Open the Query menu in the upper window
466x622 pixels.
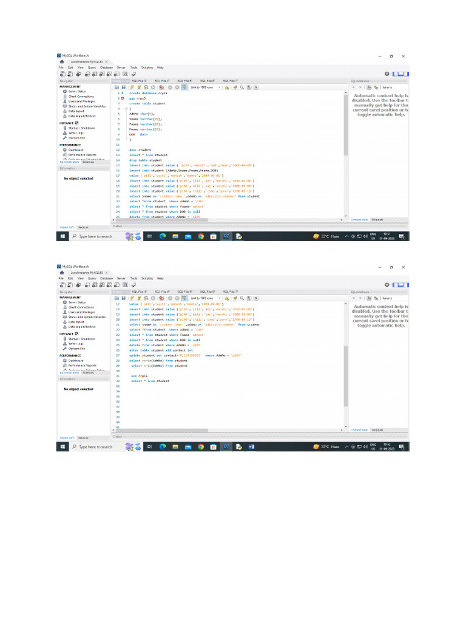pyautogui.click(x=92, y=67)
